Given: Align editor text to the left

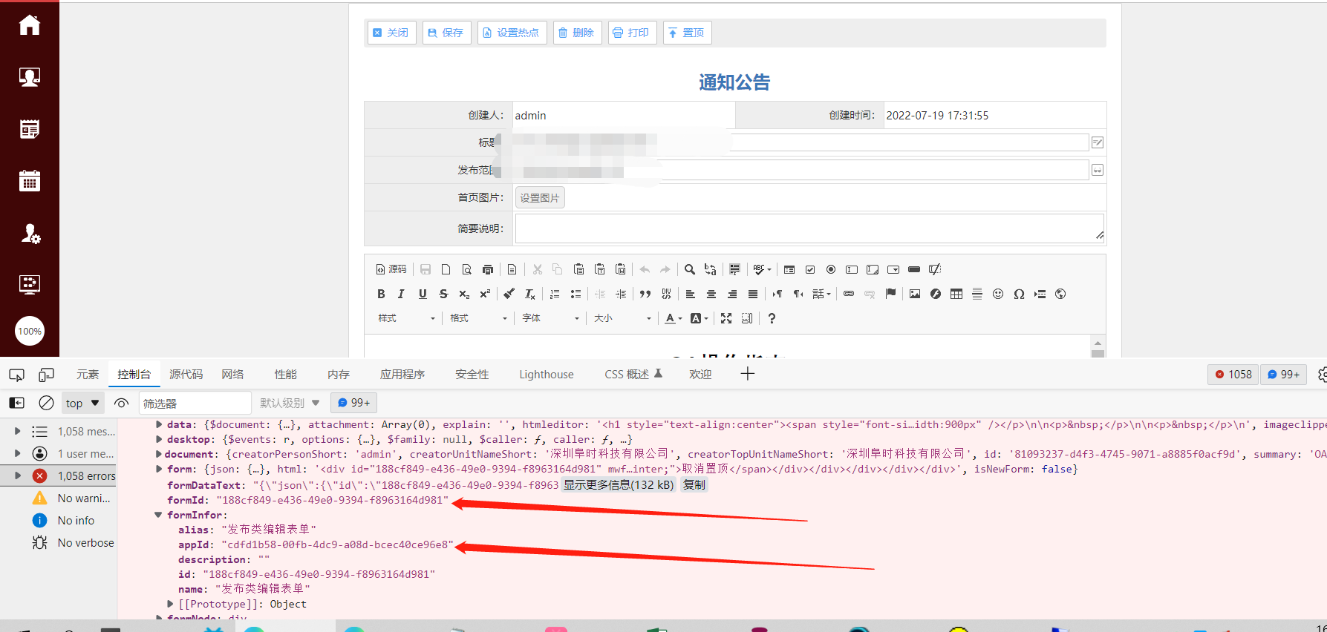Looking at the screenshot, I should pyautogui.click(x=690, y=294).
